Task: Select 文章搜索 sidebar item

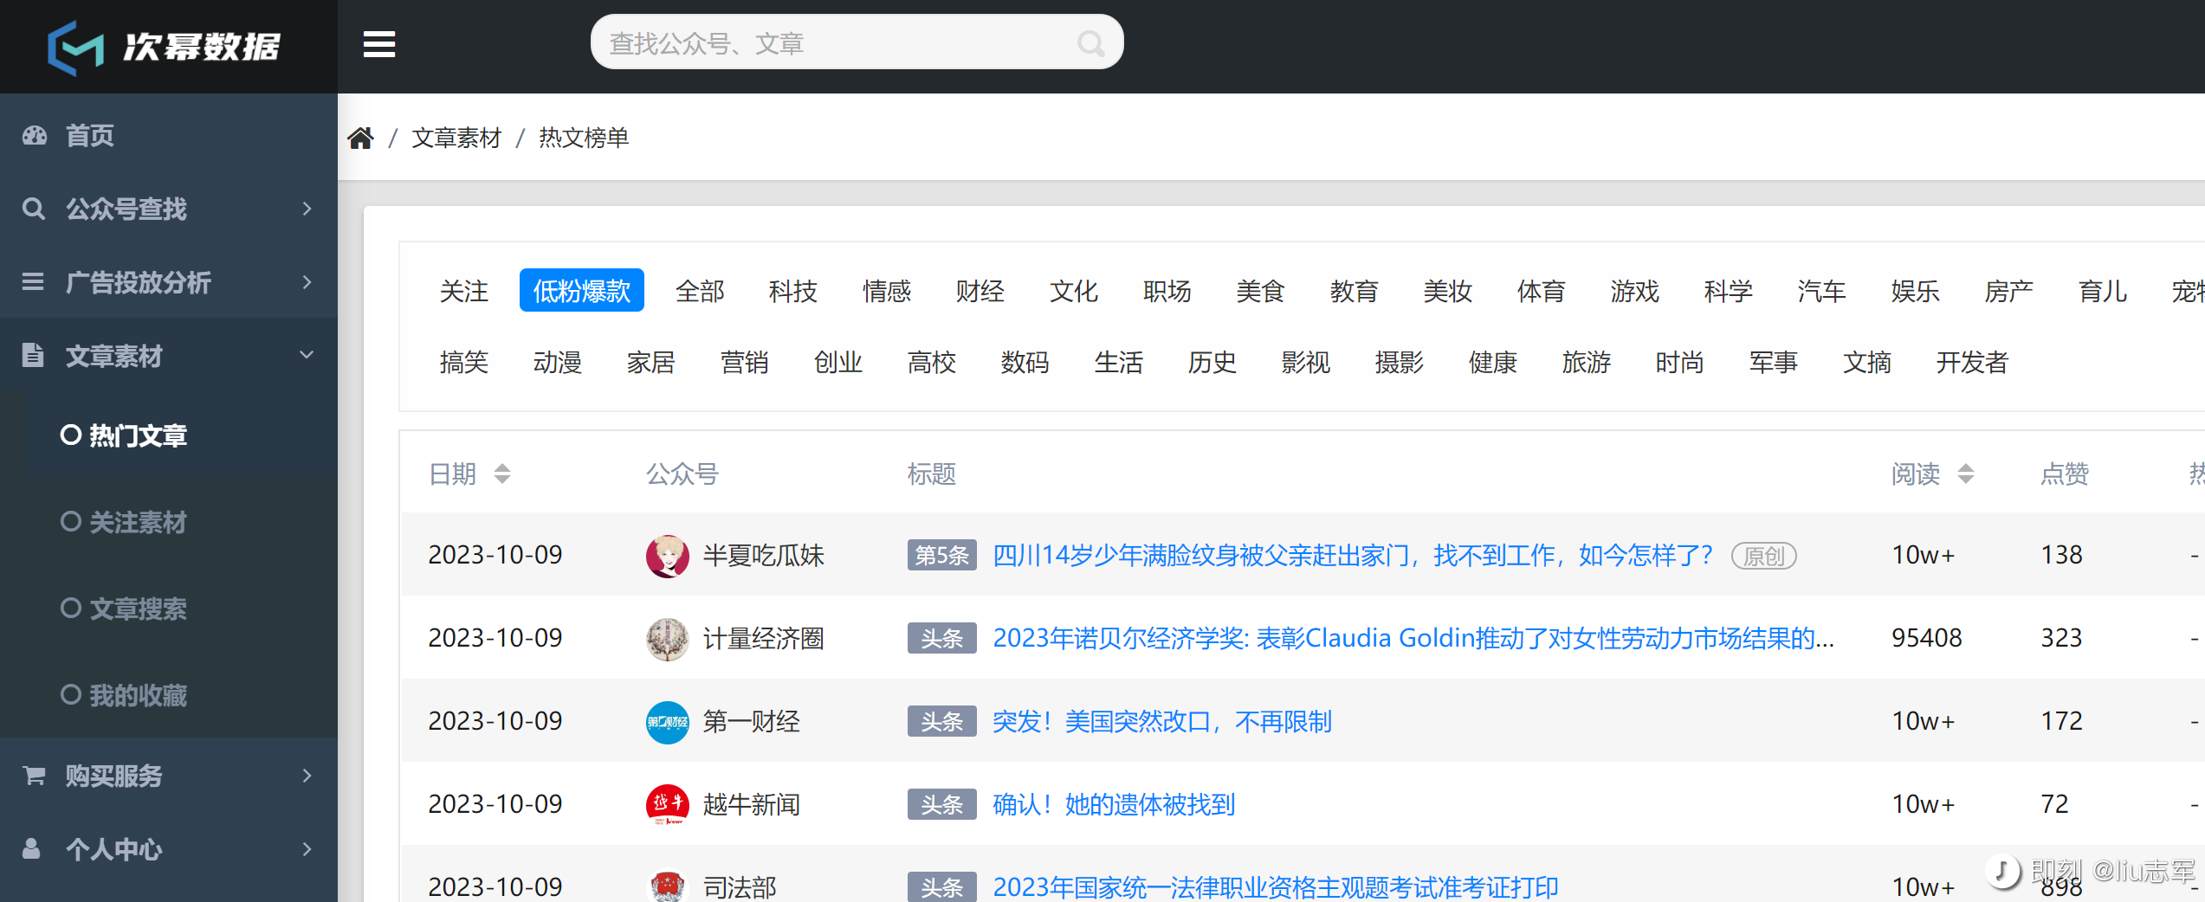Action: pos(169,609)
